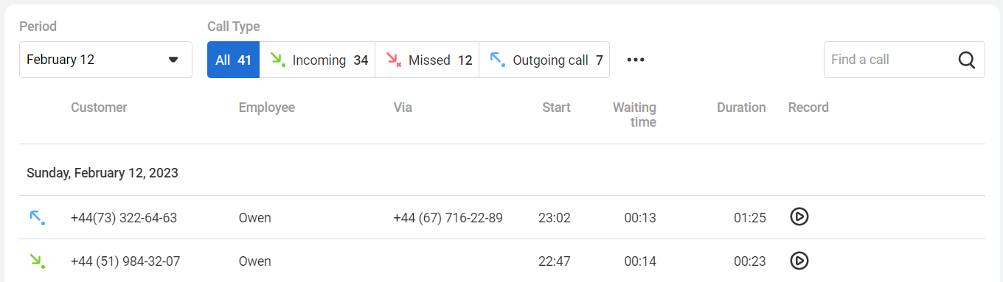1003x282 pixels.
Task: Select the All calls filter tab
Action: coord(233,60)
